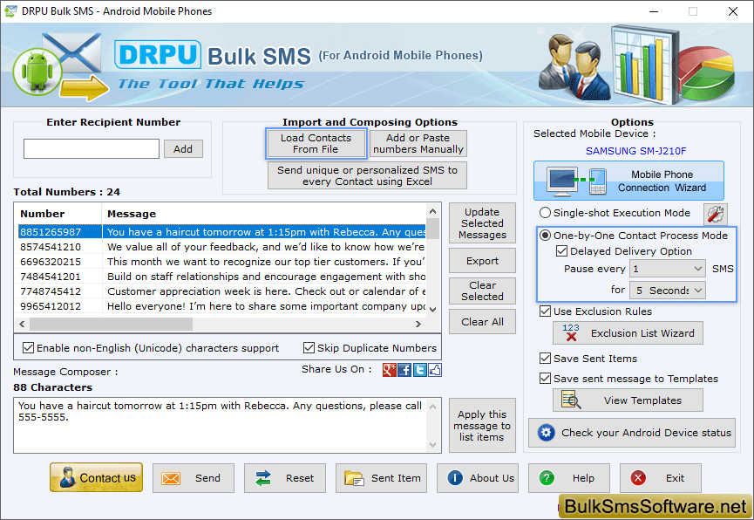Click the Facebook share icon

click(x=404, y=370)
